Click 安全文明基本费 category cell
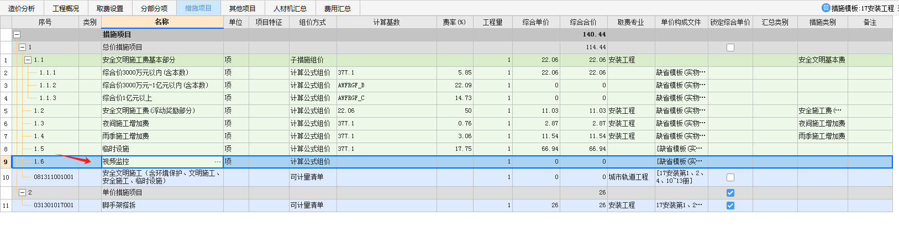The image size is (899, 226). [822, 60]
